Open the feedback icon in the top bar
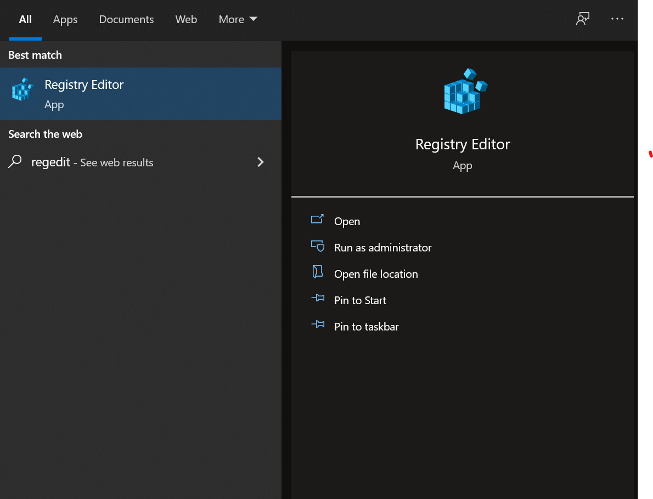Viewport: 653px width, 499px height. click(582, 19)
